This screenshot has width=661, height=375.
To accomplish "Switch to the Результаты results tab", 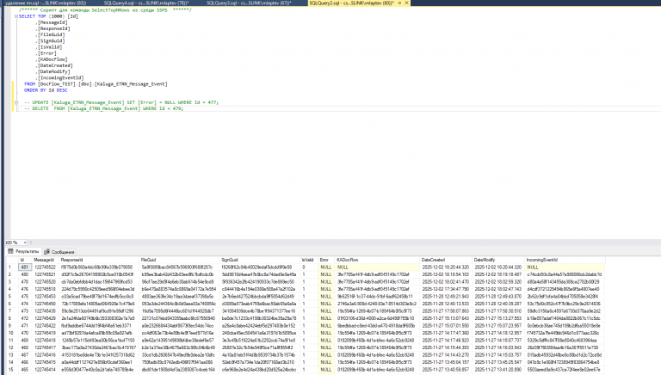I will click(23, 251).
